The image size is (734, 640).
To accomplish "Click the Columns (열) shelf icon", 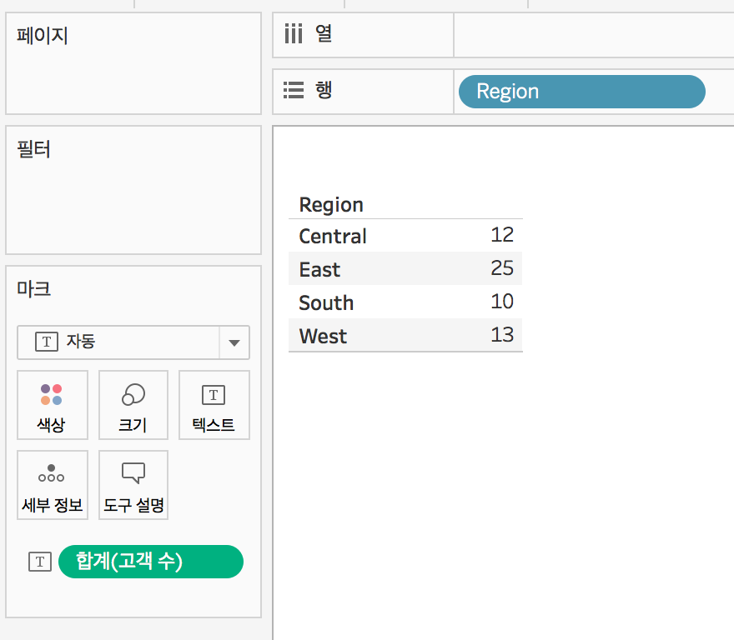I will [x=293, y=34].
